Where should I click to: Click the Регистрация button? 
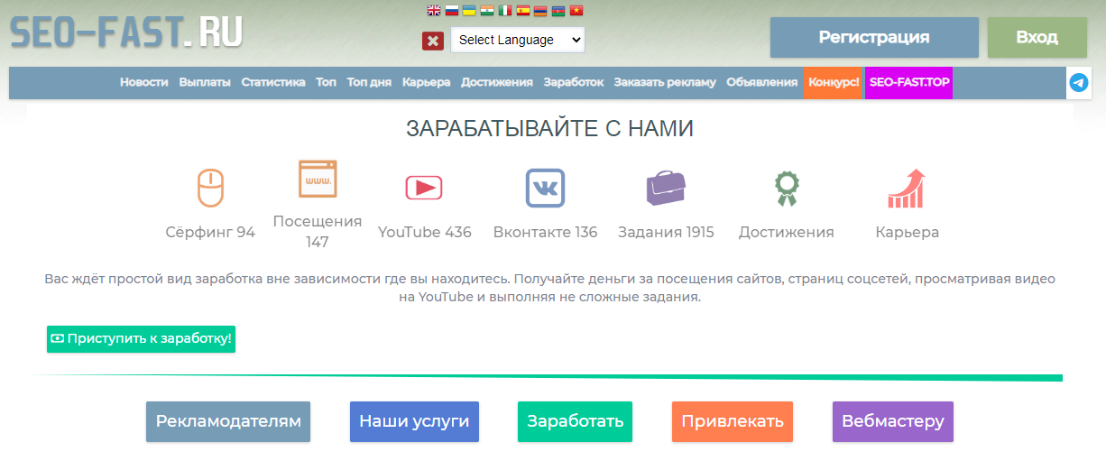[x=873, y=38]
